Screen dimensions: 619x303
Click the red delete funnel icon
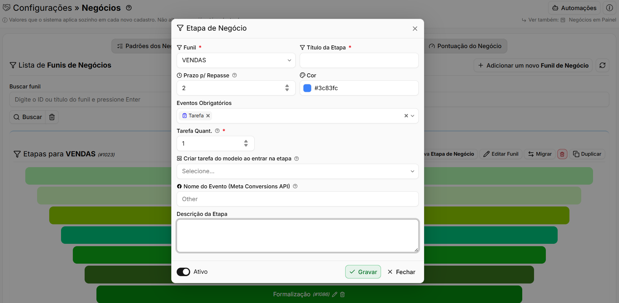click(562, 154)
